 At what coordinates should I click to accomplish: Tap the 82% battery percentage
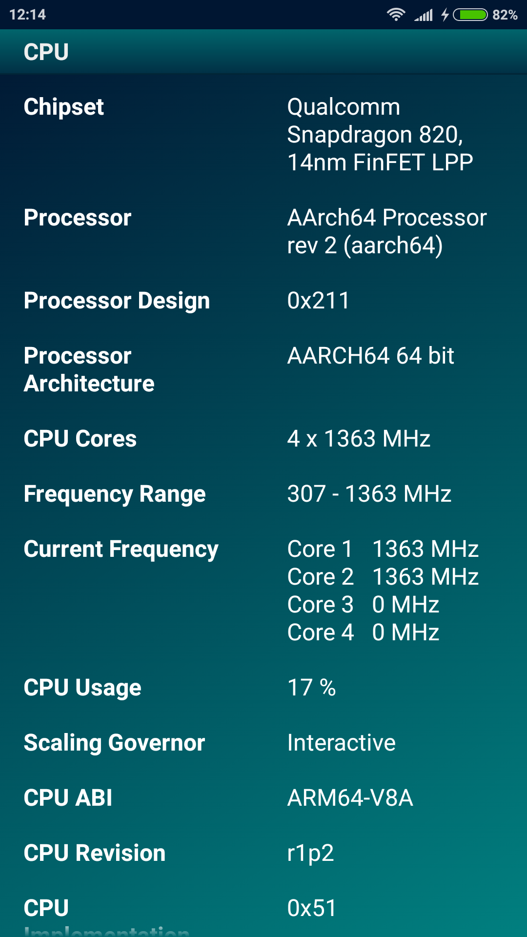(505, 15)
